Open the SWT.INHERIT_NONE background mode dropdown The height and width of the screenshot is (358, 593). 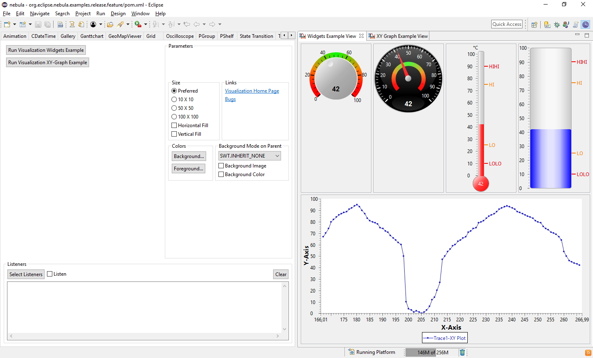[x=249, y=156]
